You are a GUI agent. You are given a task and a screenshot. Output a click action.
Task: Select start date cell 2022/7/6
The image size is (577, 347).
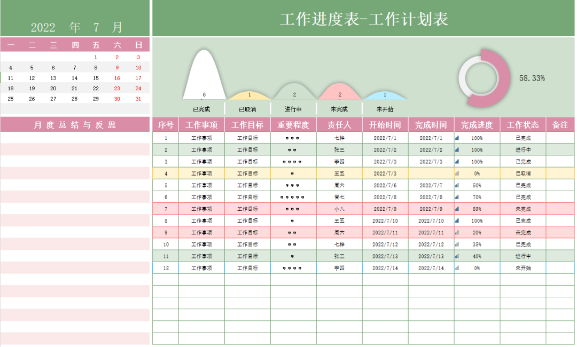[385, 185]
